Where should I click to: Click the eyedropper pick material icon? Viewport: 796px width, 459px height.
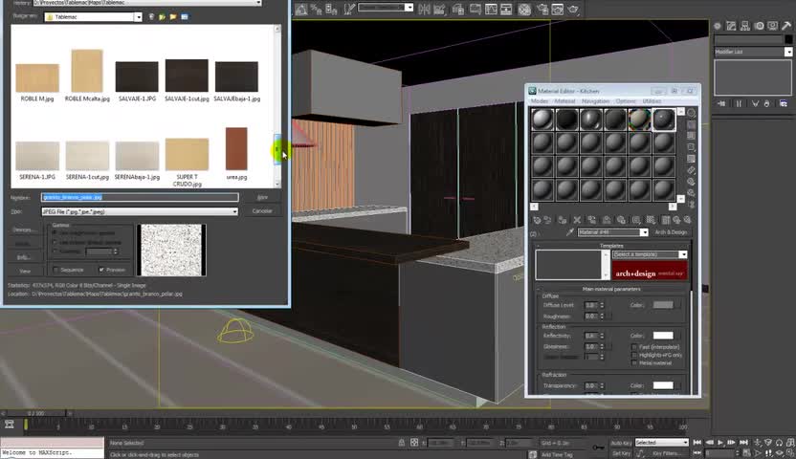coord(571,232)
